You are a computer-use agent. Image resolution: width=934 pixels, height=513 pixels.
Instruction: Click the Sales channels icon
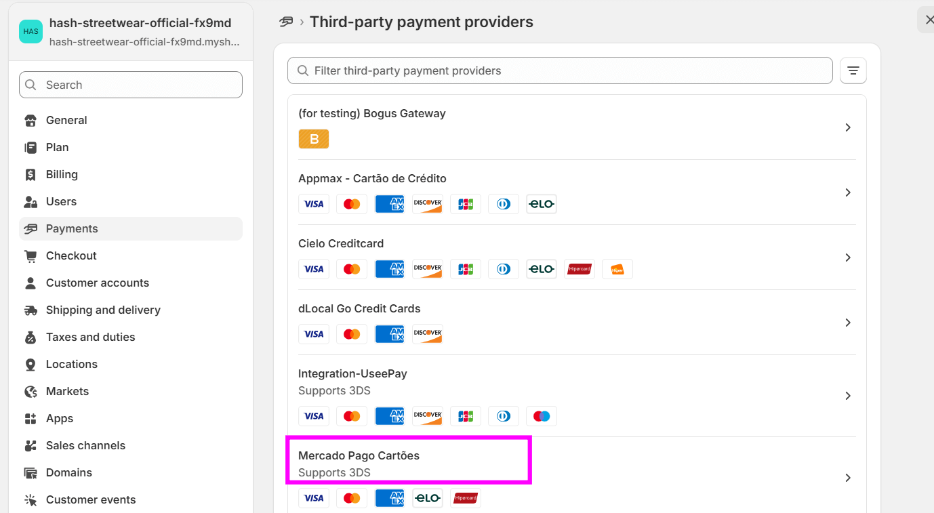point(31,446)
